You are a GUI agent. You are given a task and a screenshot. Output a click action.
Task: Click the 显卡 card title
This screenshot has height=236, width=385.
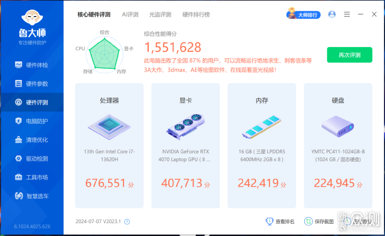pyautogui.click(x=186, y=100)
